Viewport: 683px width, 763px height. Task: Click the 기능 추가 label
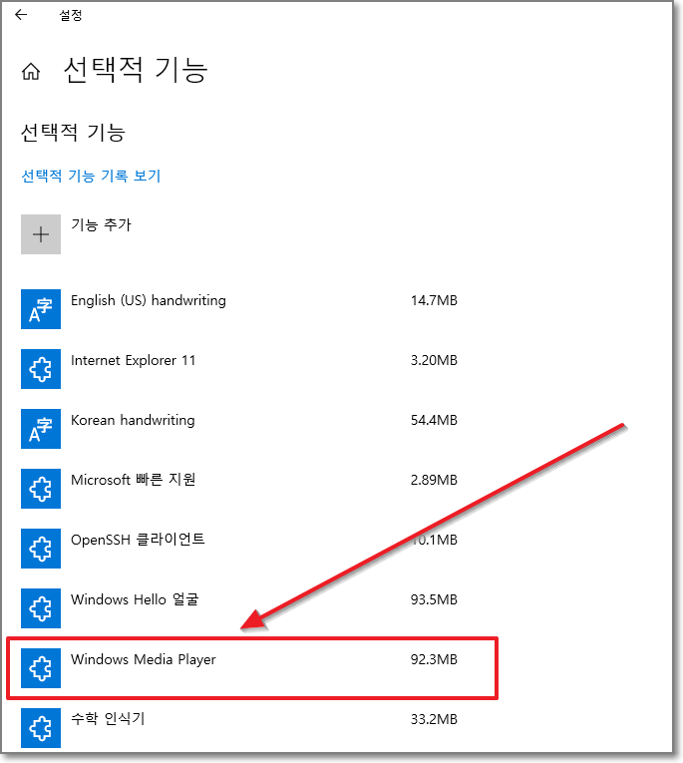pos(101,224)
